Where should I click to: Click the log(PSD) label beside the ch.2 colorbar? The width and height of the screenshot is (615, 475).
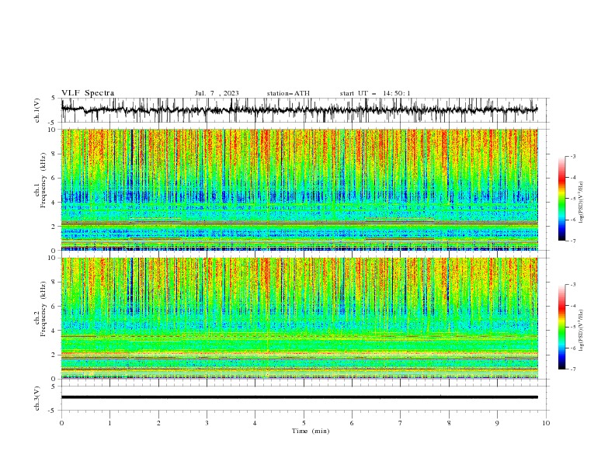coord(582,331)
